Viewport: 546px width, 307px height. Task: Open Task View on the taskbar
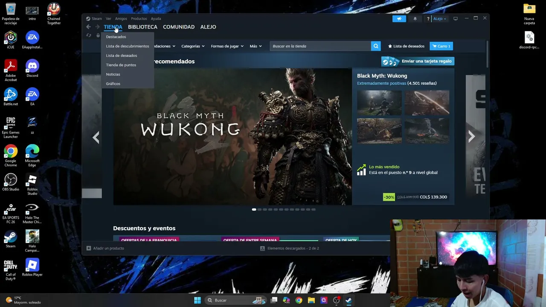274,300
